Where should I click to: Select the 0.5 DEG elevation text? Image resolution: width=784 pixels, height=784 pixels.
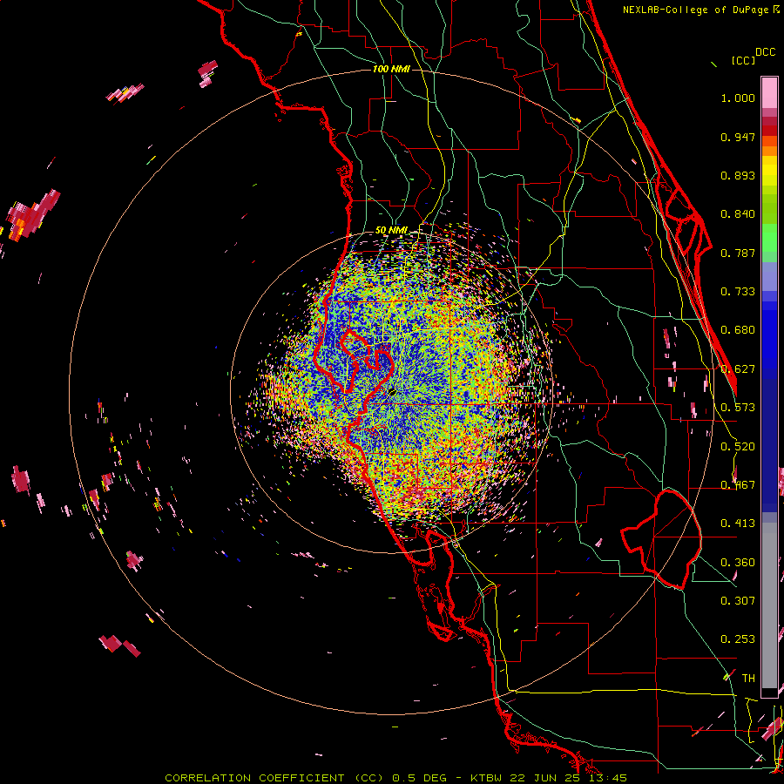click(x=420, y=778)
